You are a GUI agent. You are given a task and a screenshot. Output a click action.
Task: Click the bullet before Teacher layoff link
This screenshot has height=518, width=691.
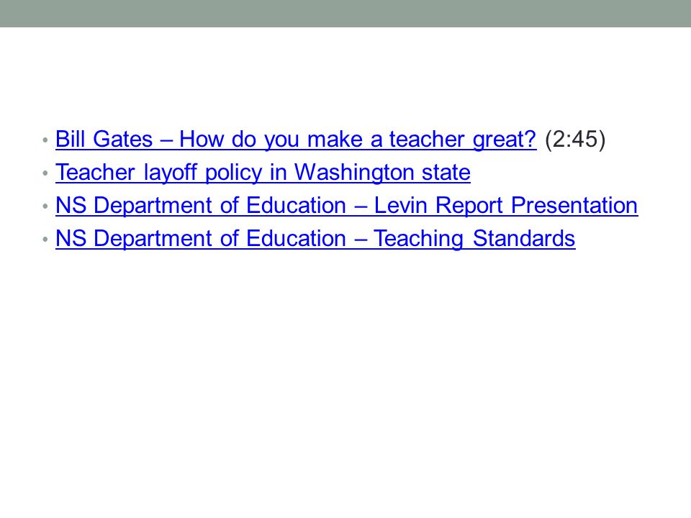[45, 173]
